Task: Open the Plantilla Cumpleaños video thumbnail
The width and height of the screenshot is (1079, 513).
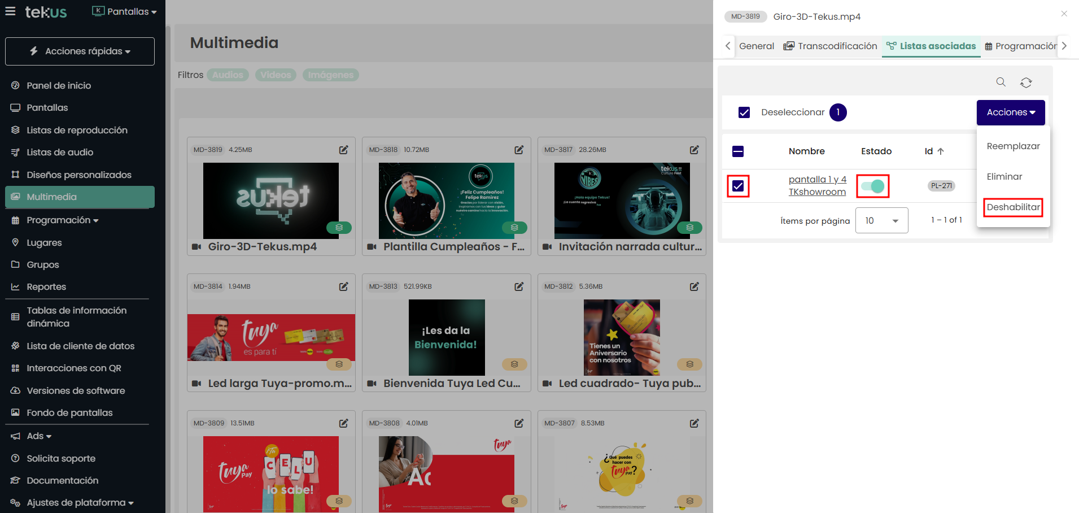Action: pos(446,201)
